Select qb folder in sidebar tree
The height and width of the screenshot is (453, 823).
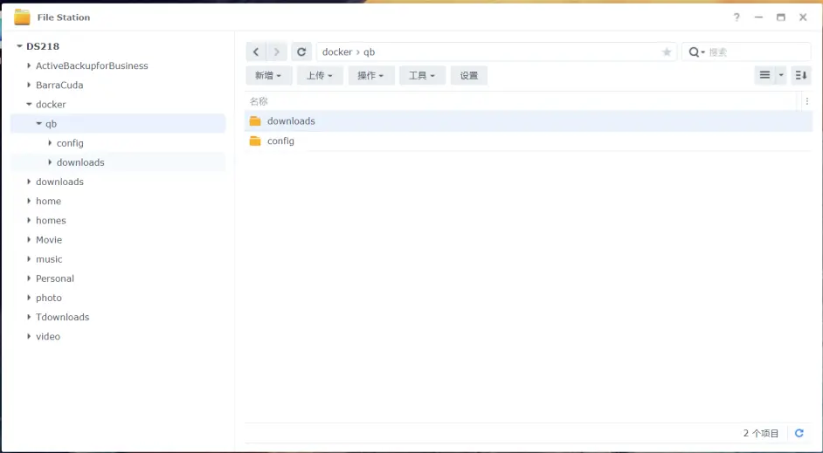tap(51, 124)
